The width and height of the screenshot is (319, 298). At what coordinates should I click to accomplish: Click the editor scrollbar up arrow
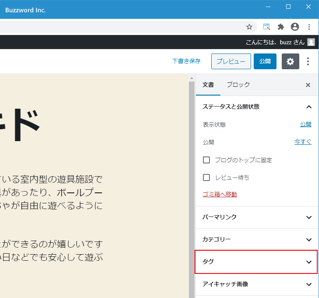(x=191, y=78)
